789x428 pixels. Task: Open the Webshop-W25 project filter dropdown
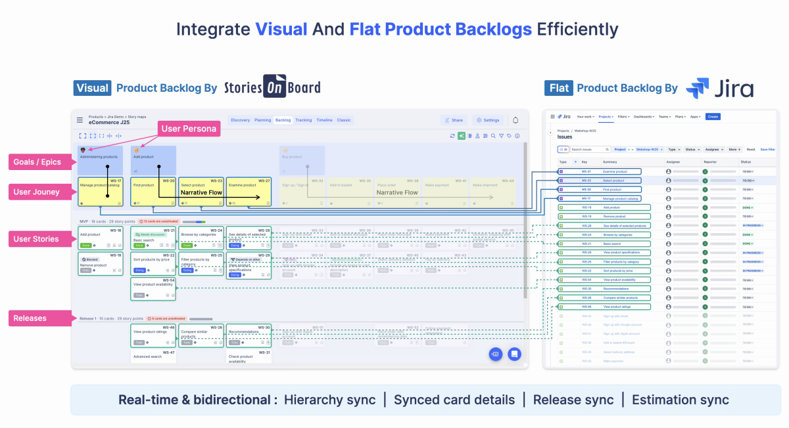(649, 150)
